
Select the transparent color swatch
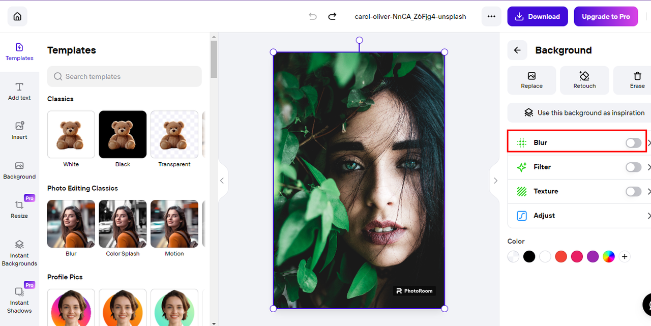click(x=514, y=257)
